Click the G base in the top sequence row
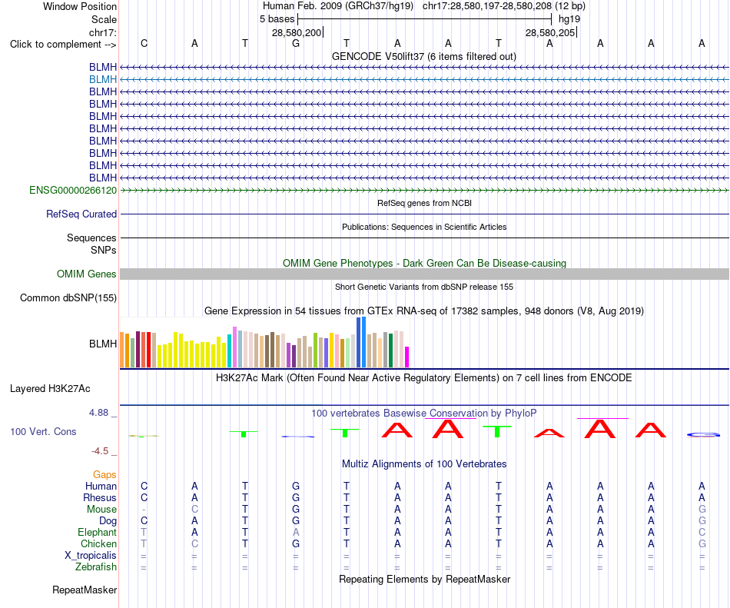This screenshot has height=608, width=730. (x=296, y=43)
